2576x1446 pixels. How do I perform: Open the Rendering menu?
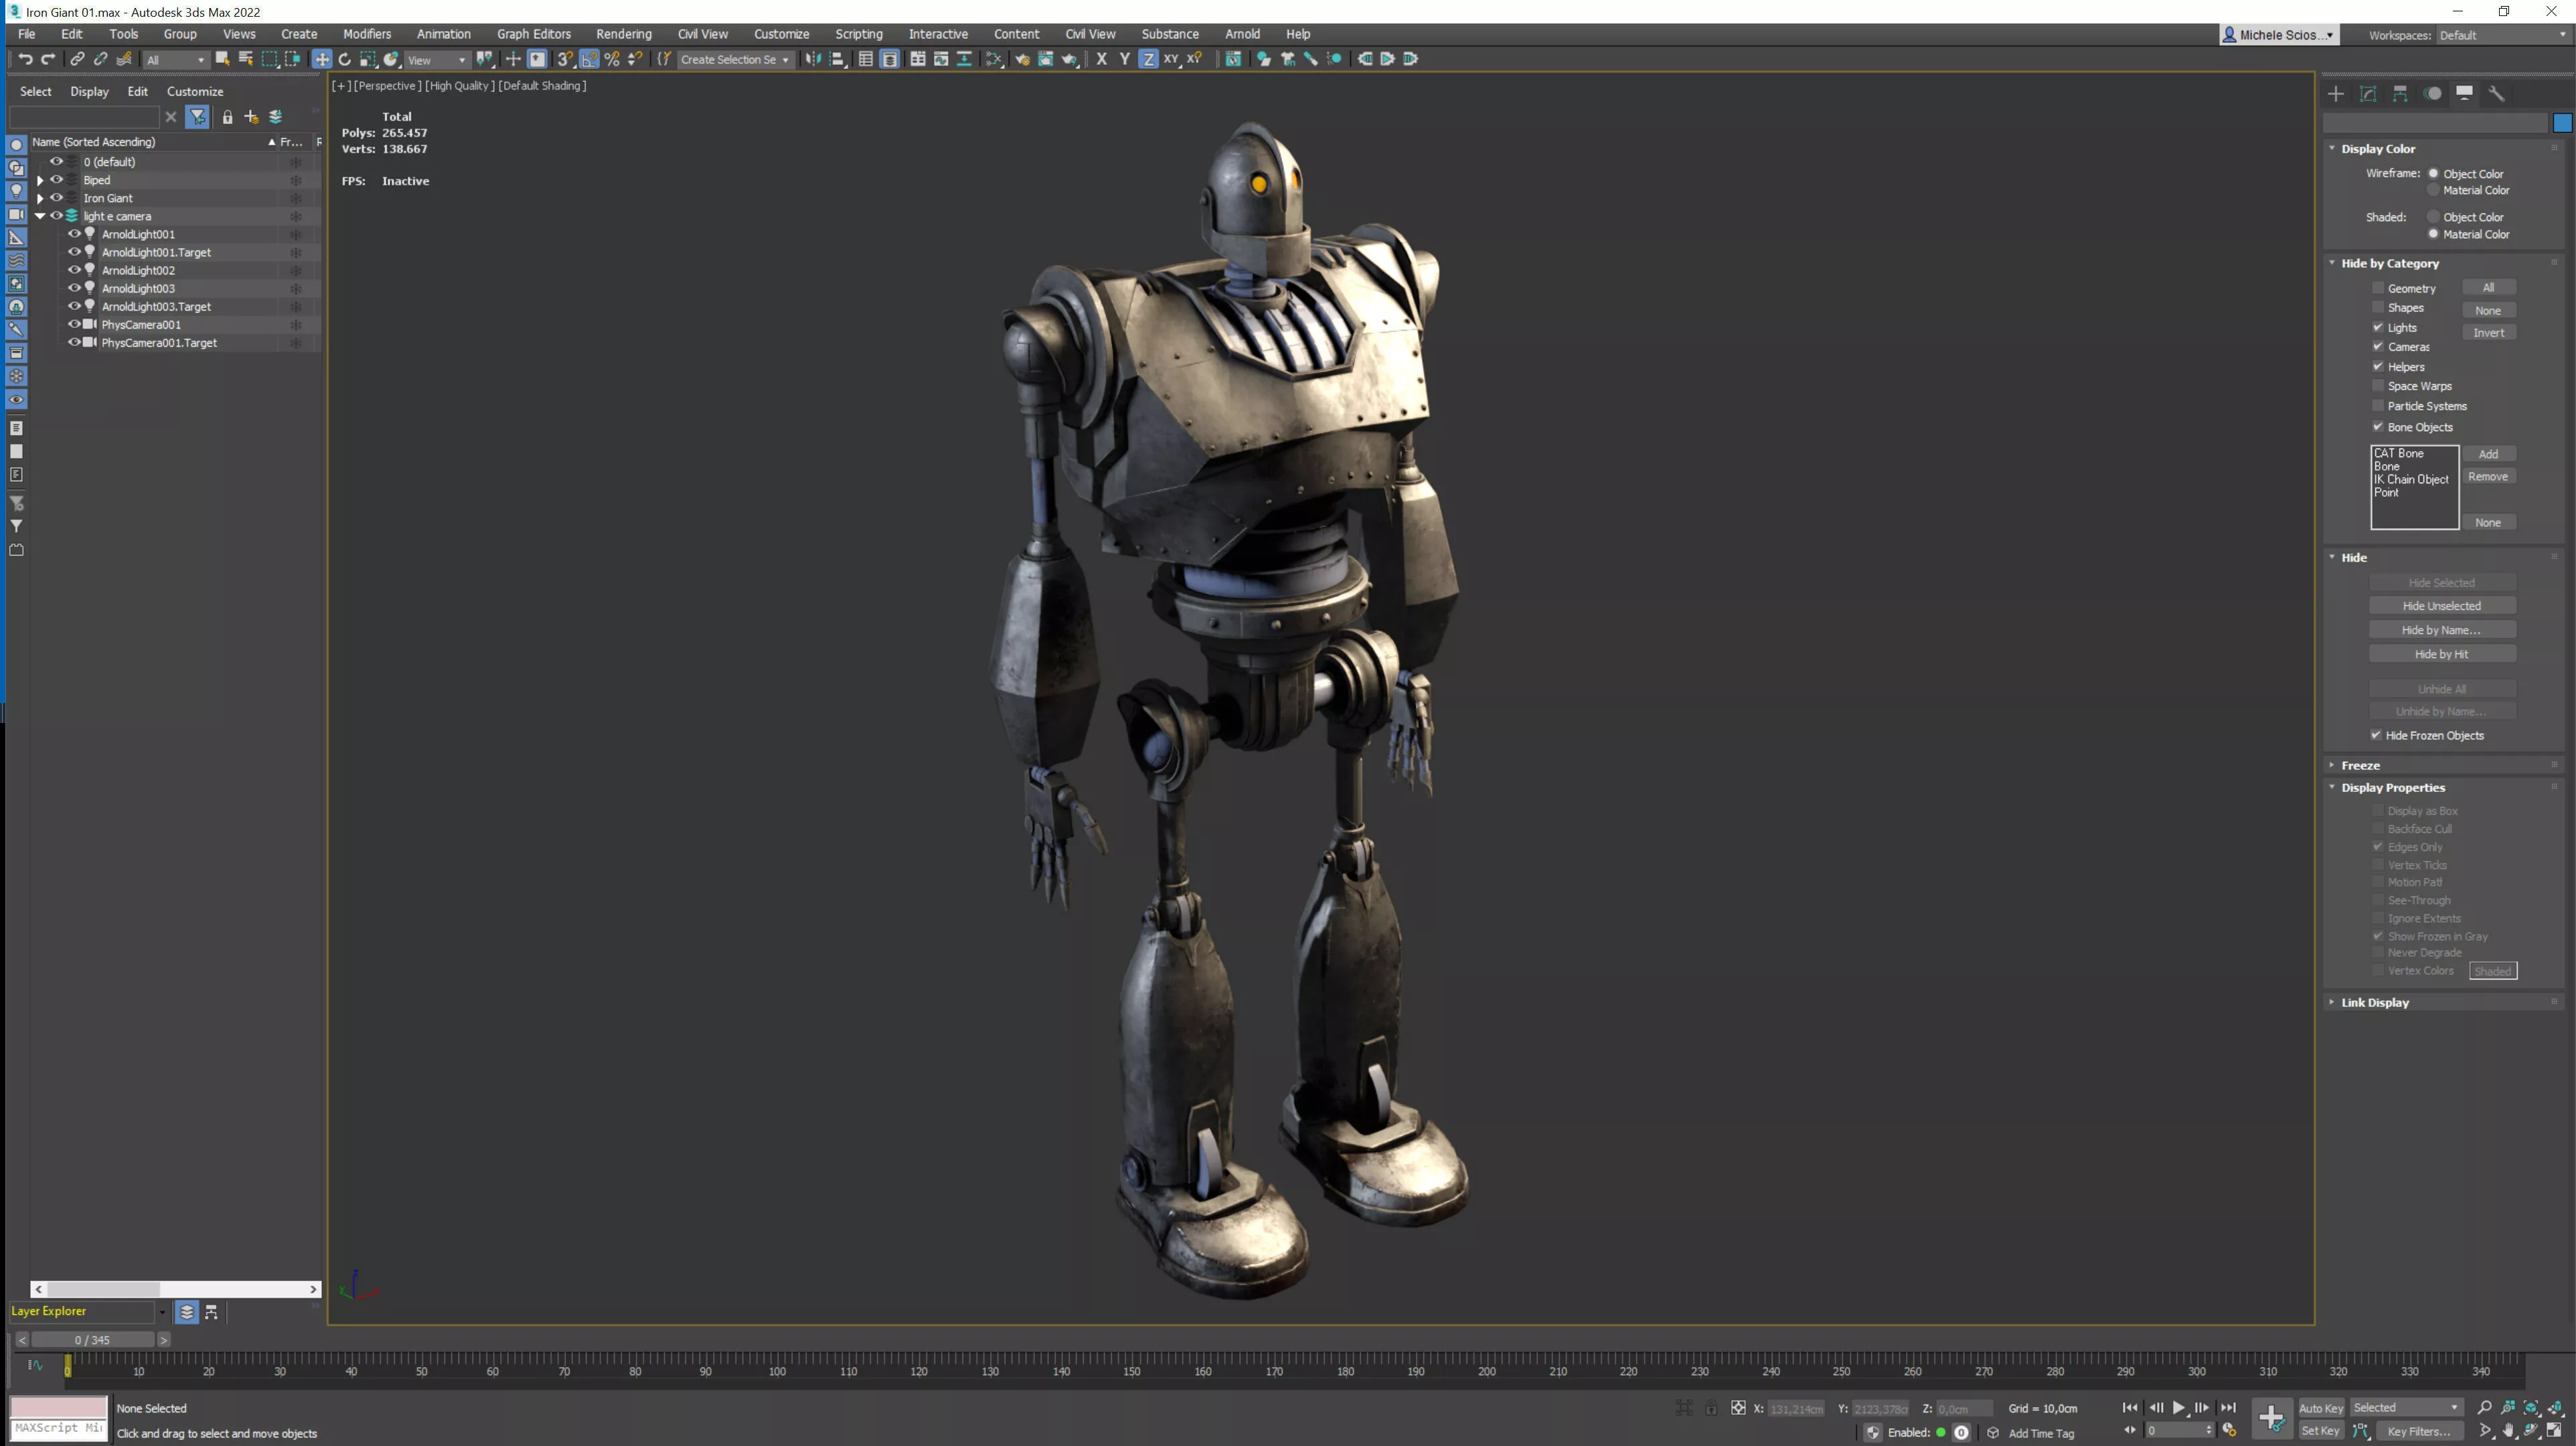point(624,34)
